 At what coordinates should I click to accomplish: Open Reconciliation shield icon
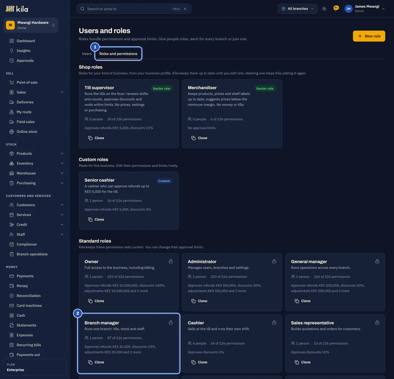click(x=11, y=296)
